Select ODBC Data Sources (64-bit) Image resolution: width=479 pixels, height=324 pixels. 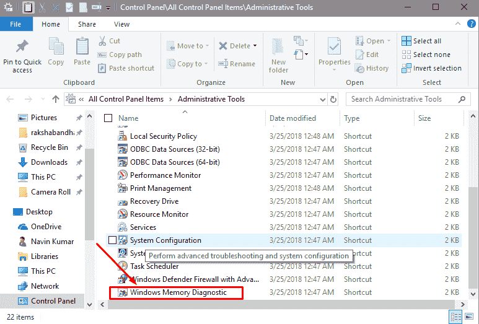tap(175, 162)
